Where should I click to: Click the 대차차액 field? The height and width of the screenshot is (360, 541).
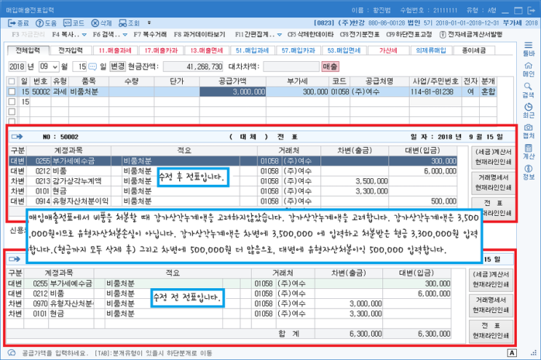tap(291, 66)
